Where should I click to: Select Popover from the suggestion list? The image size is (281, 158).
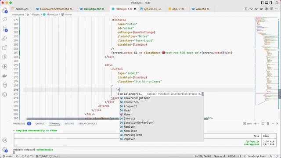162,139
